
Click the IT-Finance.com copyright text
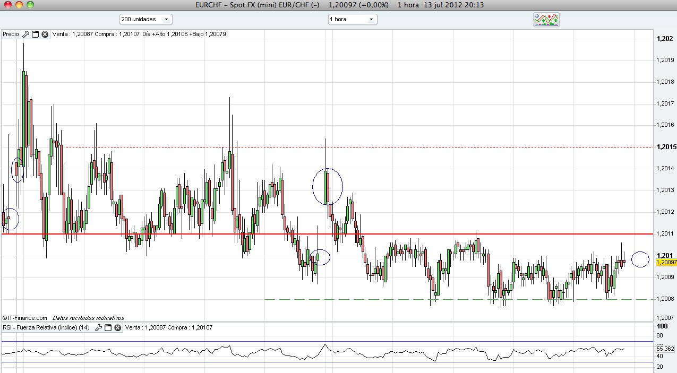[24, 318]
